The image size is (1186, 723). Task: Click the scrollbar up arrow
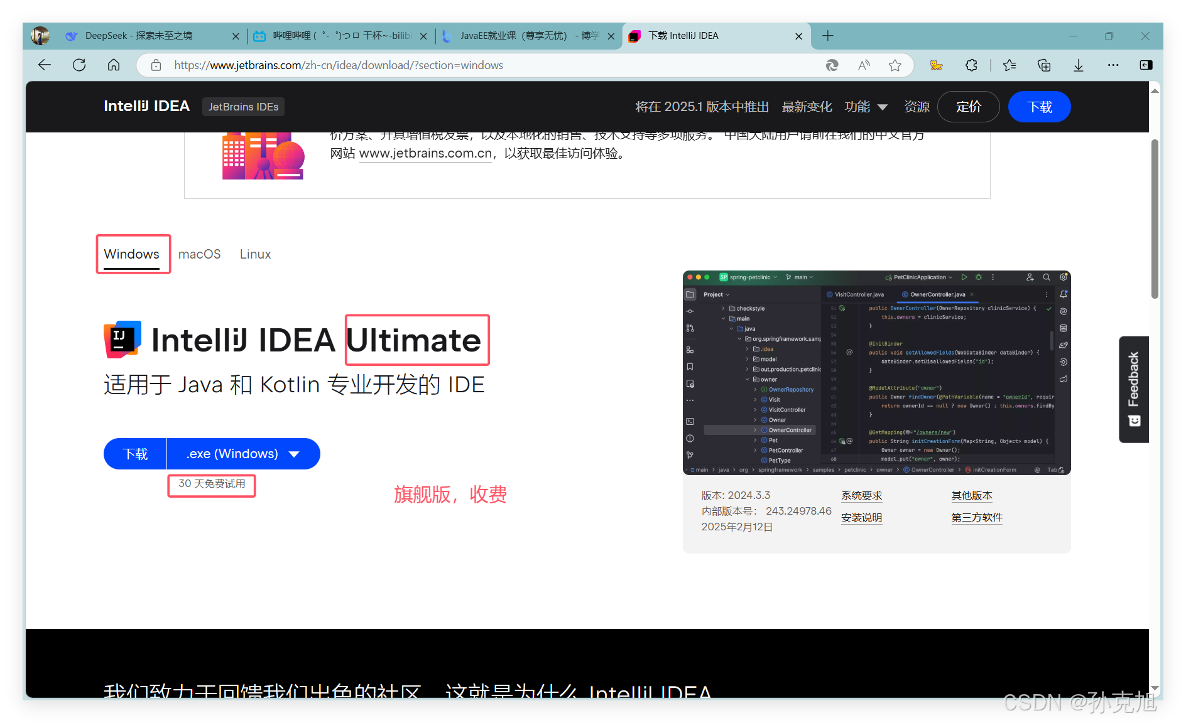pyautogui.click(x=1155, y=90)
